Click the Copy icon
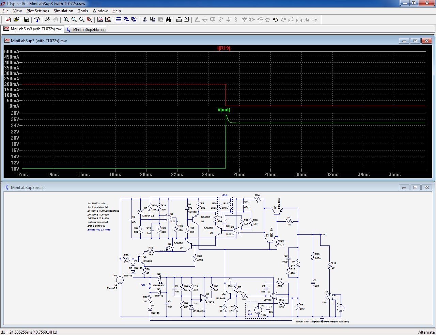This screenshot has height=335, width=436. (153, 20)
